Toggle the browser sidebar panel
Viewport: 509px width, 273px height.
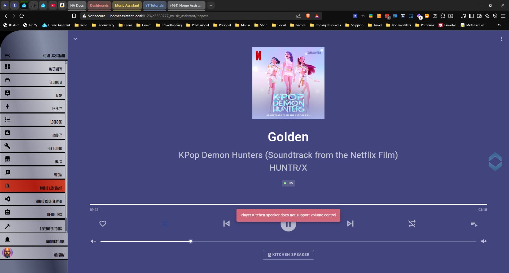[471, 16]
